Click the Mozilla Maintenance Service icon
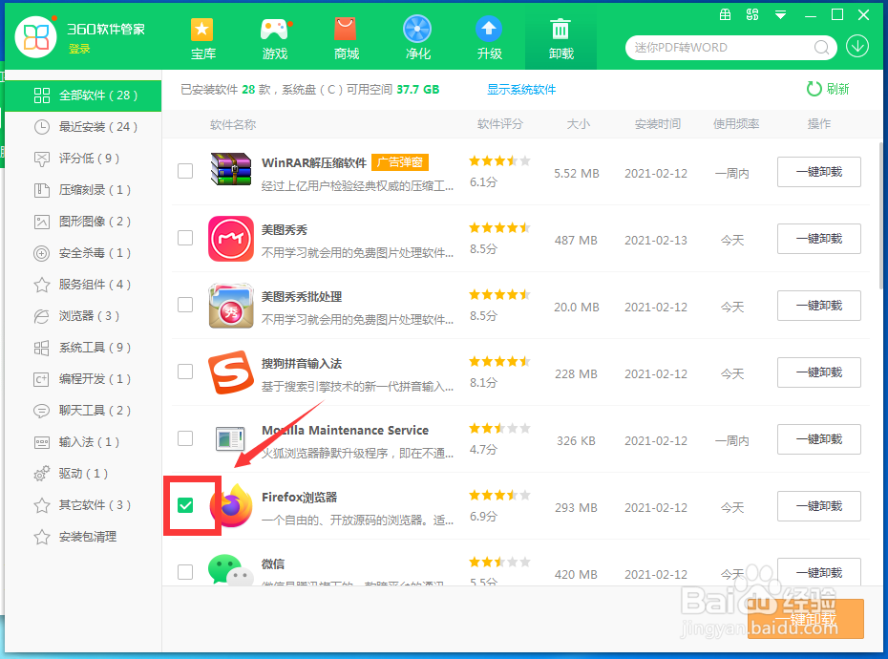888x659 pixels. coord(230,439)
